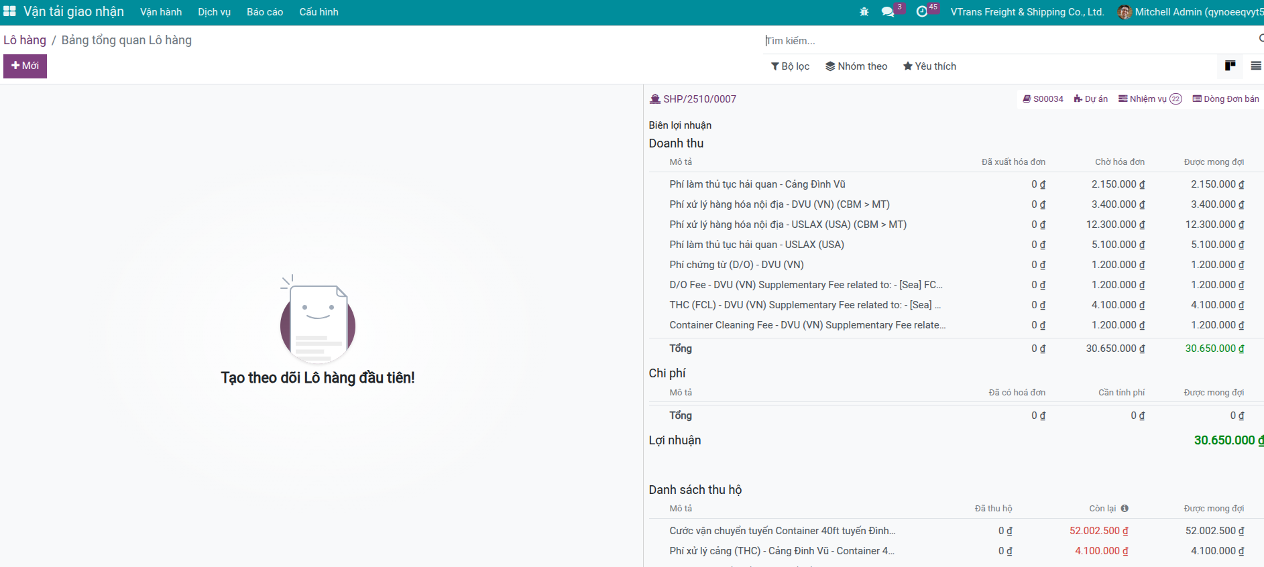Open the Yêu thích favorites dropdown
1264x567 pixels.
929,66
